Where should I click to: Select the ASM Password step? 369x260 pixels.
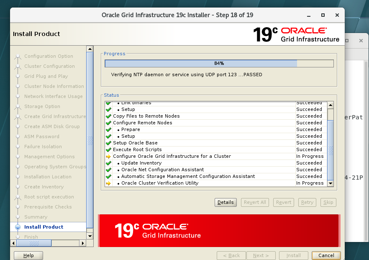point(42,136)
